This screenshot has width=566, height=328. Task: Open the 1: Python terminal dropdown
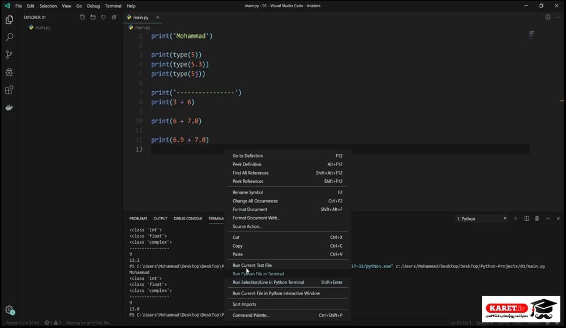point(481,219)
